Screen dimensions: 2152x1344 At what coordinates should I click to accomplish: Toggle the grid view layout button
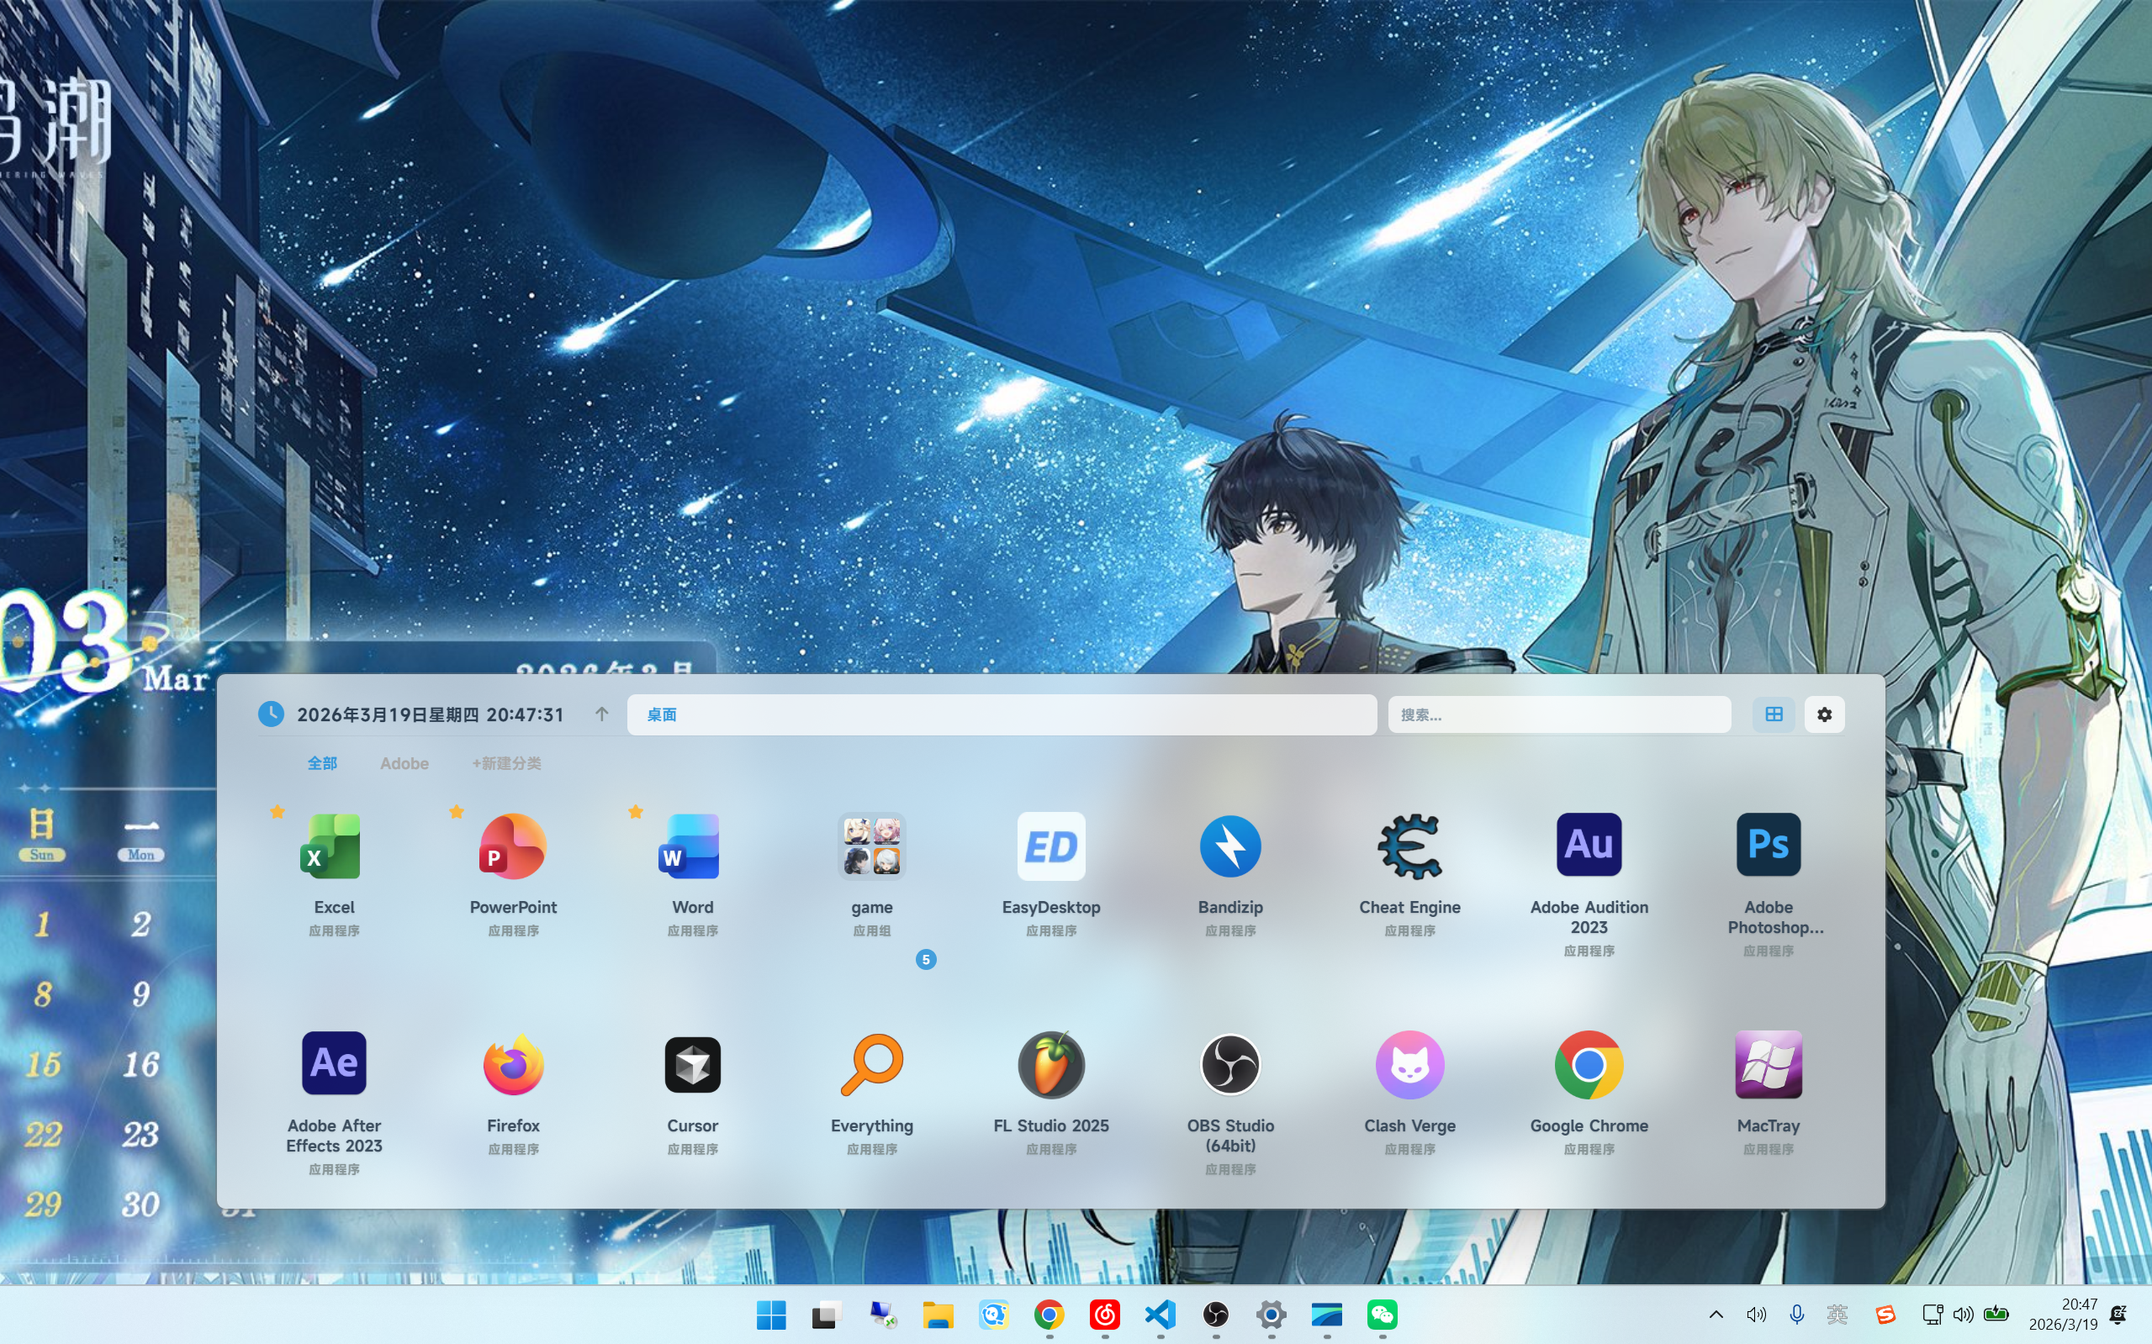click(x=1774, y=714)
